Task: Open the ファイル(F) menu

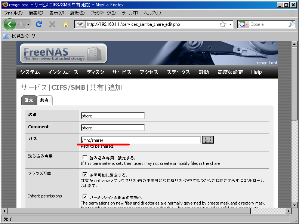Action: tap(13, 13)
